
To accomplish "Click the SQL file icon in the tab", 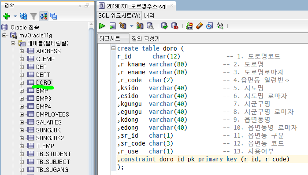I will pos(101,6).
